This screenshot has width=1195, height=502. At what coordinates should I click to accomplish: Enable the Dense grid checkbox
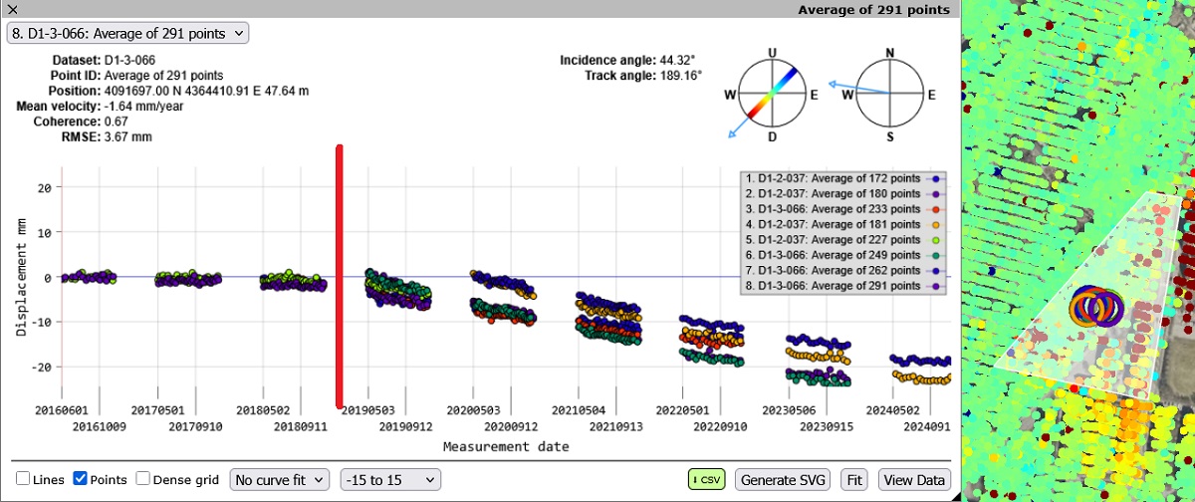point(143,479)
